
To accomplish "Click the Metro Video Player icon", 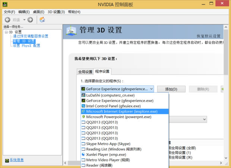I will point(83,160).
